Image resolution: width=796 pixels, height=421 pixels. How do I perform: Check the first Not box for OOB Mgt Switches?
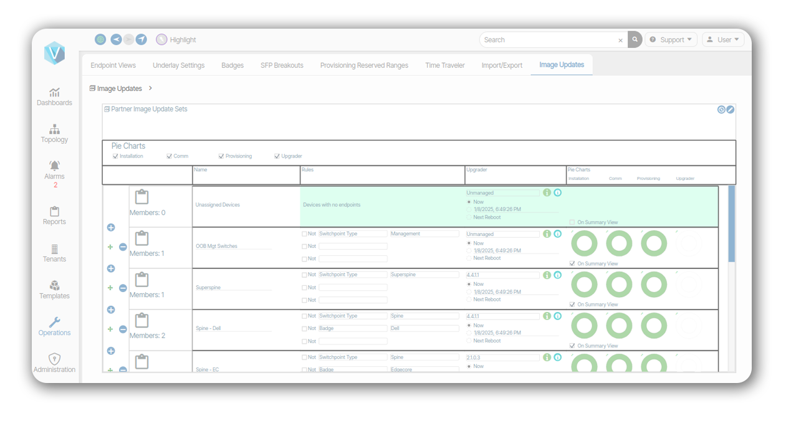304,234
